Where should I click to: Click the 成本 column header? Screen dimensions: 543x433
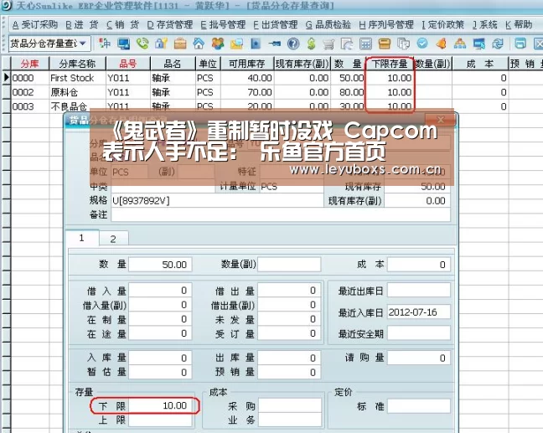coord(480,64)
